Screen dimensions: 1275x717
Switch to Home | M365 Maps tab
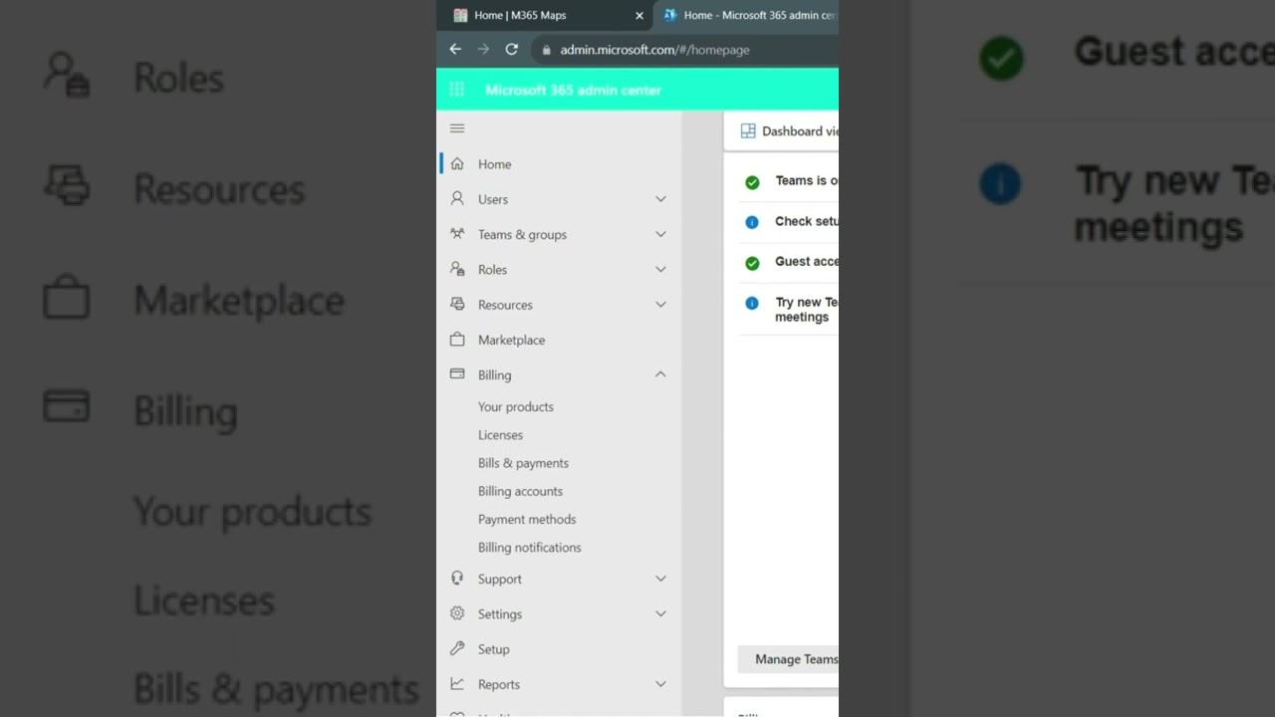click(x=546, y=15)
